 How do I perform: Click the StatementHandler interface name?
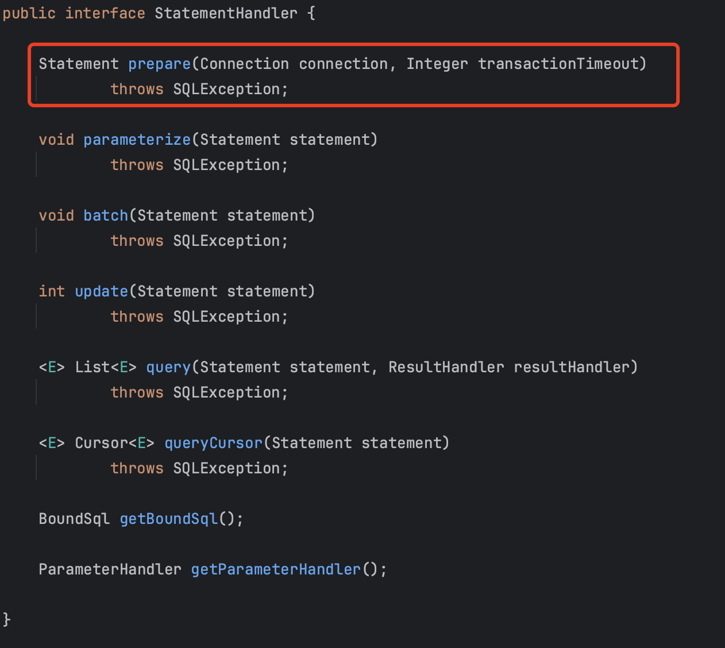[226, 13]
